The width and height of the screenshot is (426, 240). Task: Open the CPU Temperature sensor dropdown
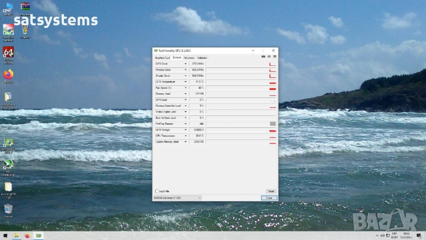coord(186,136)
